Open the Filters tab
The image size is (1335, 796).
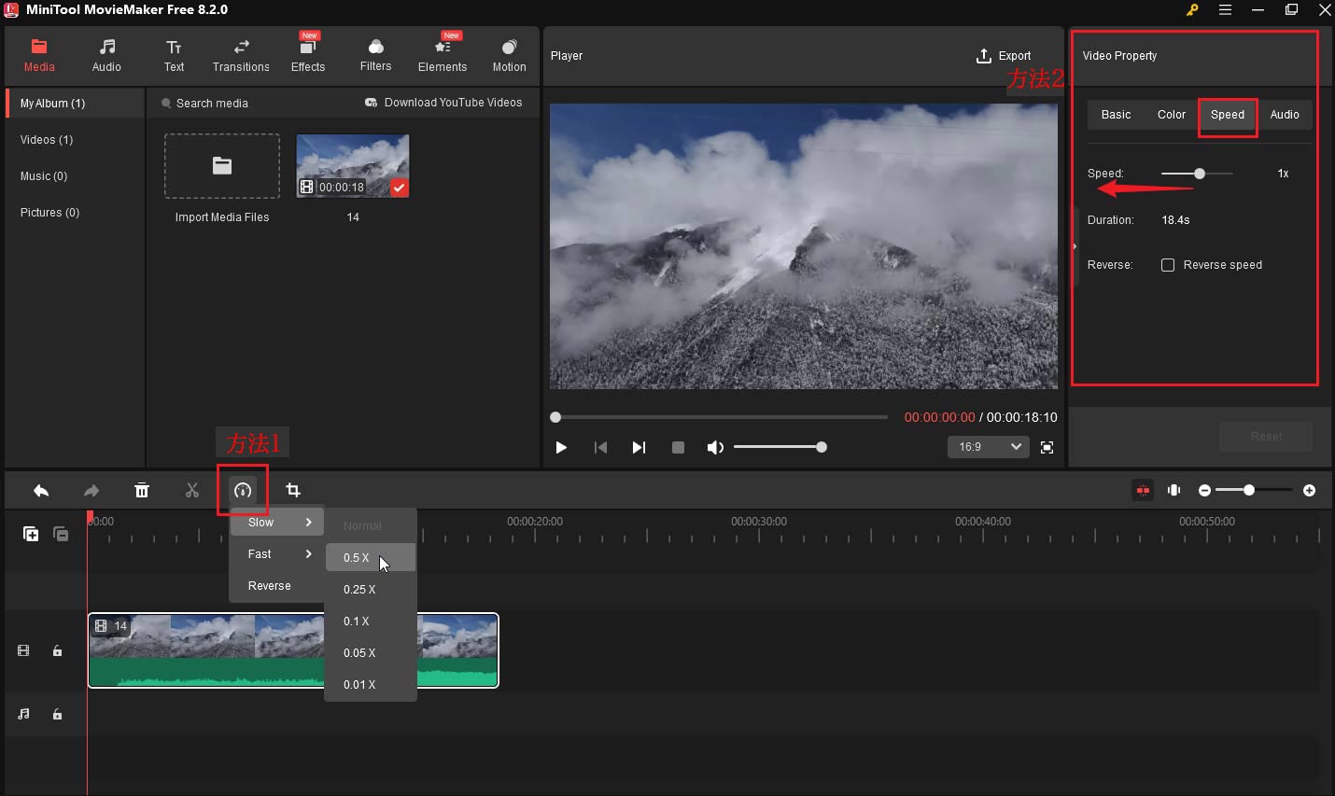point(375,56)
